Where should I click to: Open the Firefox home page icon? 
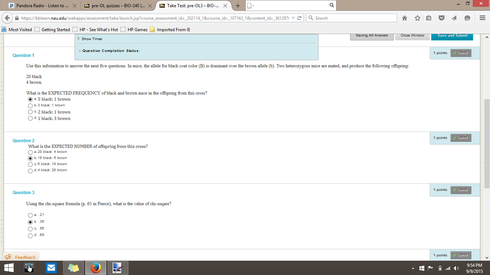click(405, 18)
